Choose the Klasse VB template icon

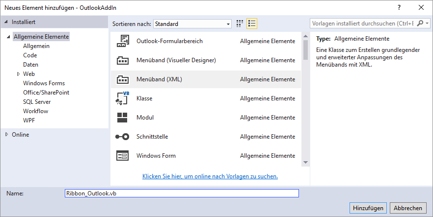pyautogui.click(x=122, y=98)
